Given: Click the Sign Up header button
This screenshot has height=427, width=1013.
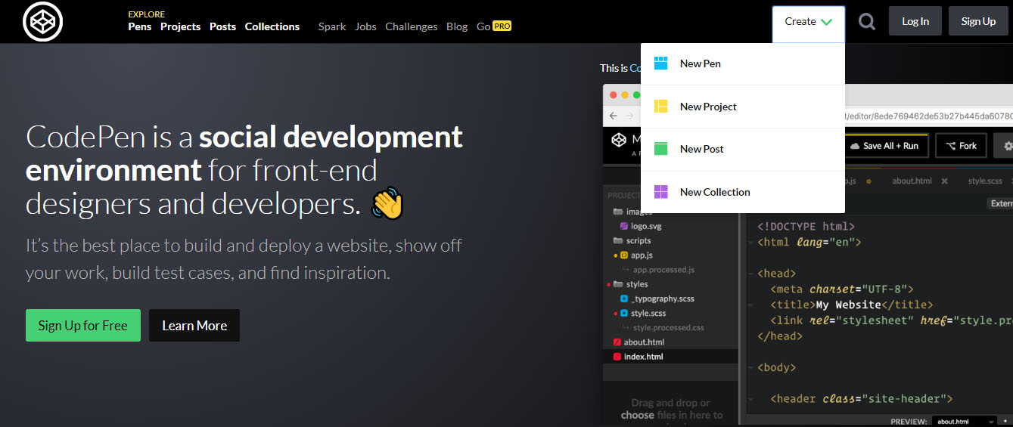Looking at the screenshot, I should point(978,21).
